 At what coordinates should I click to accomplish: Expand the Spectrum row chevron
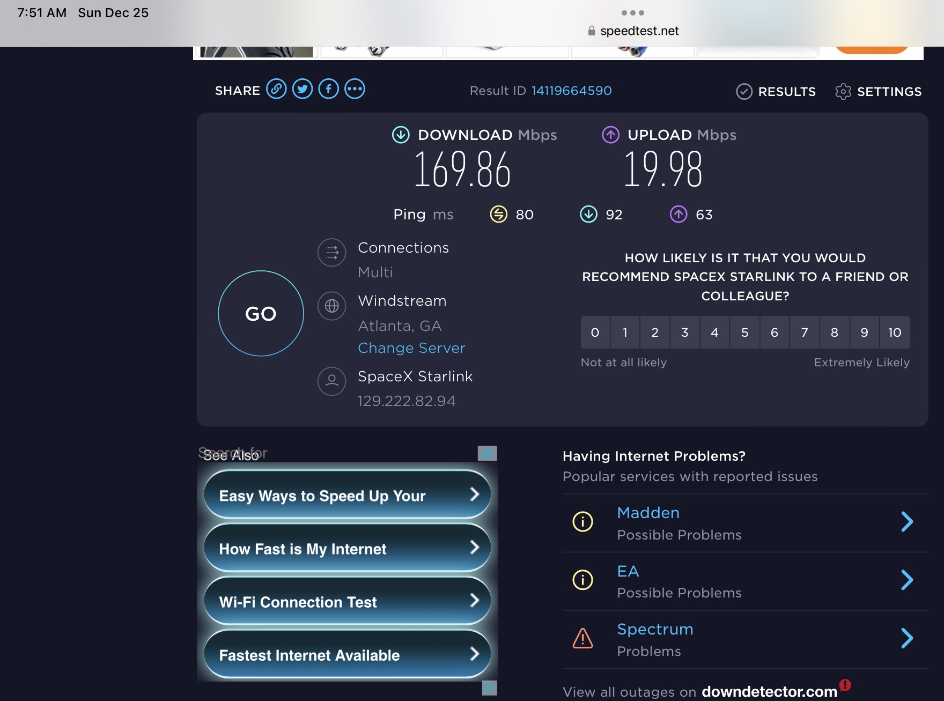click(x=907, y=638)
